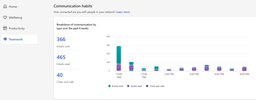This screenshot has width=256, height=100.
Task: Toggle Chats and calls legend dot
Action: pos(147,86)
